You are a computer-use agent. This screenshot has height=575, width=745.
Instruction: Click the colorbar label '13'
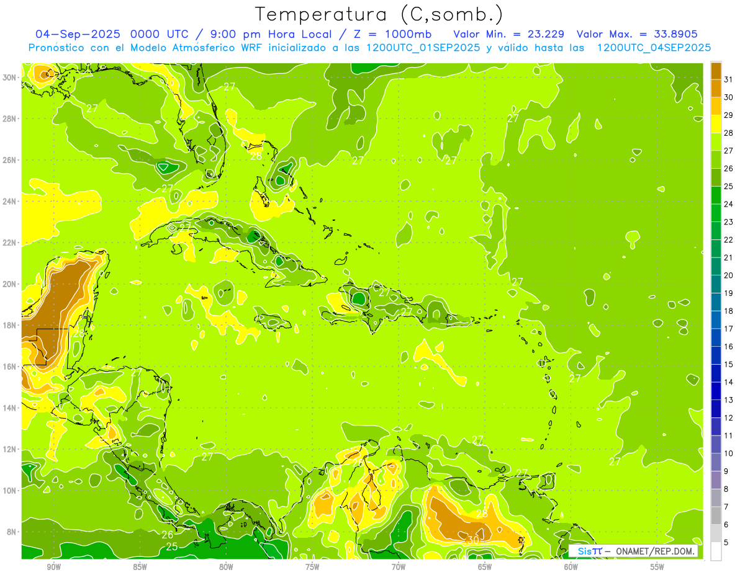pyautogui.click(x=729, y=400)
